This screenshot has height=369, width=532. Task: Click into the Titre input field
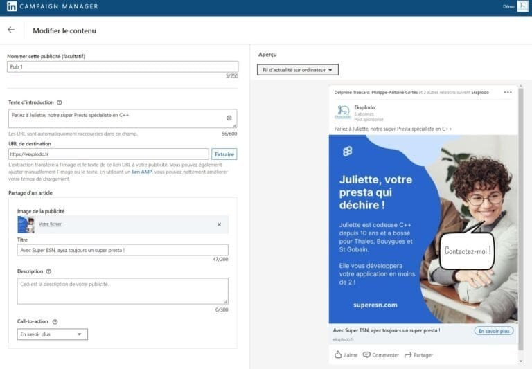pyautogui.click(x=123, y=251)
